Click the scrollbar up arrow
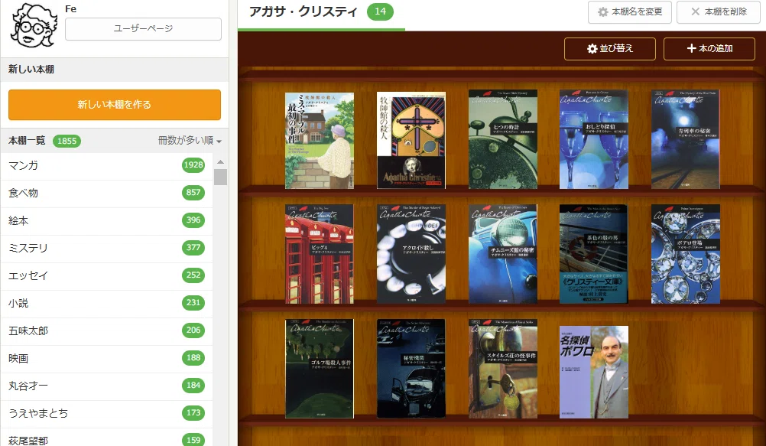The image size is (766, 446). pyautogui.click(x=220, y=161)
